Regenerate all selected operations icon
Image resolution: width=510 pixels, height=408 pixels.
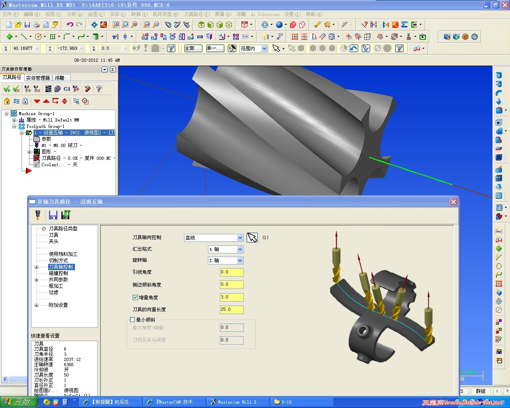click(27, 89)
